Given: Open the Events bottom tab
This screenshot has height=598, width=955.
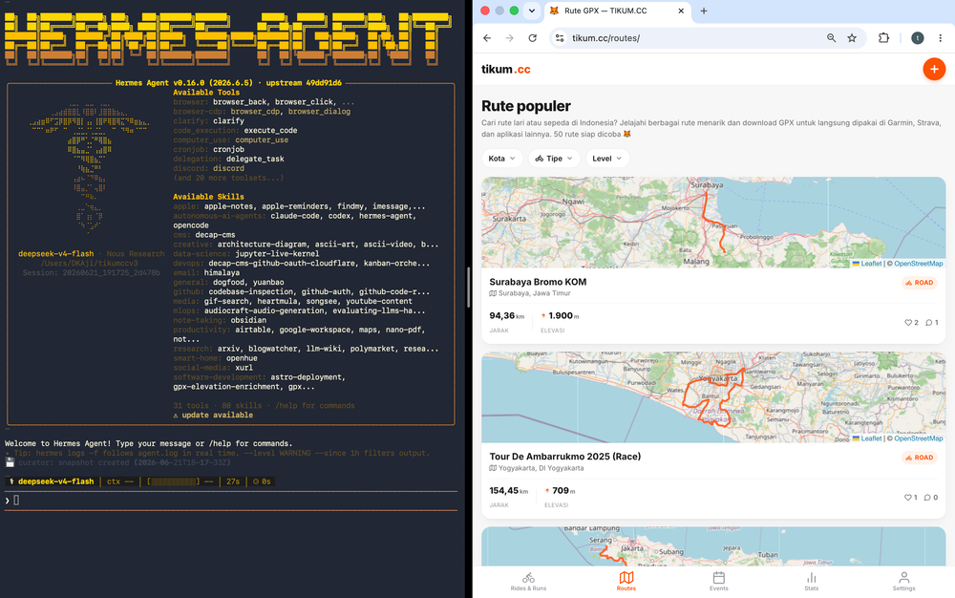Looking at the screenshot, I should [719, 582].
